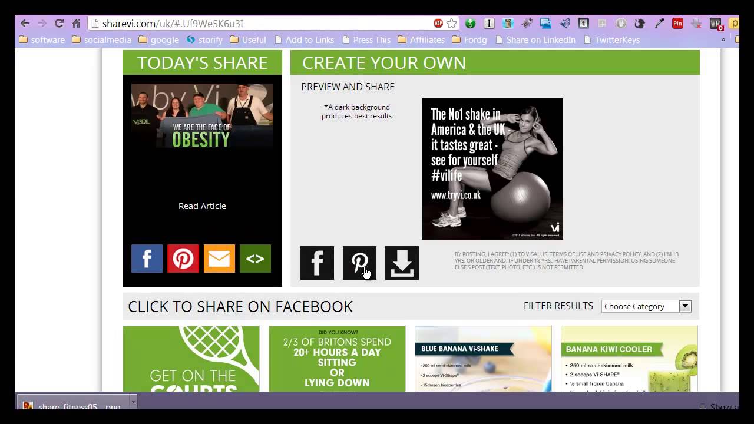Open the Affiliates bookmarks folder
754x424 pixels.
[421, 39]
